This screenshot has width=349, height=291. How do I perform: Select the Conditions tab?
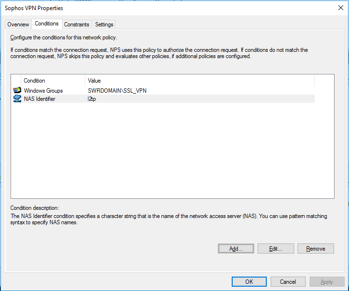point(47,24)
